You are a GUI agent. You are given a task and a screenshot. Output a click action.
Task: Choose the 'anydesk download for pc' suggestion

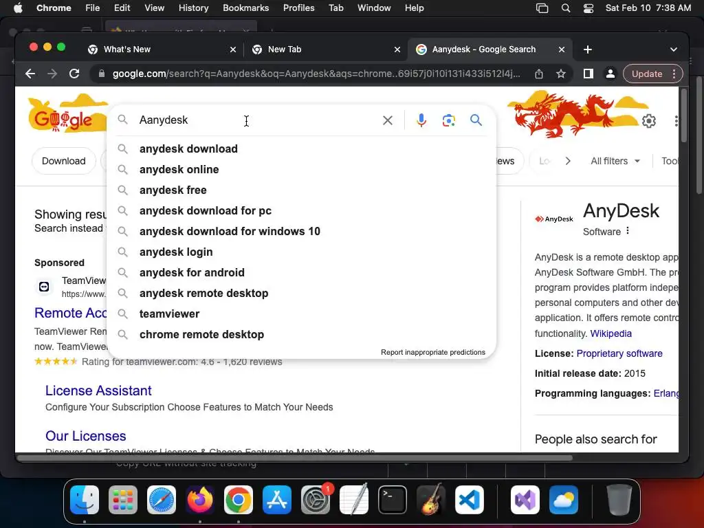[302, 210]
